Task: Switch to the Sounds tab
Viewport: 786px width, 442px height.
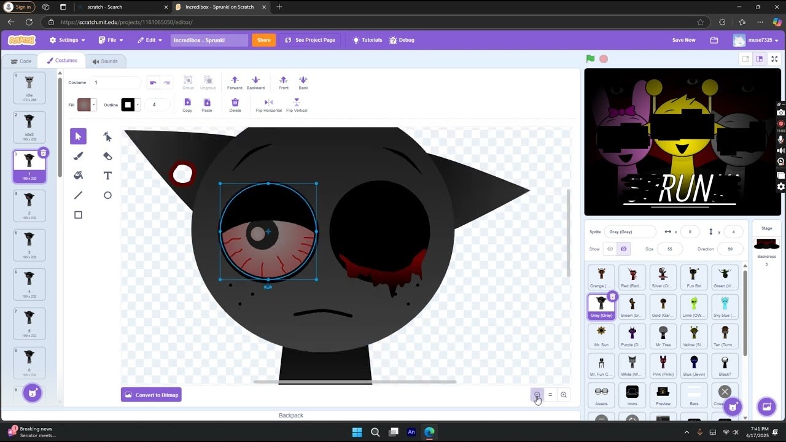Action: click(x=105, y=61)
